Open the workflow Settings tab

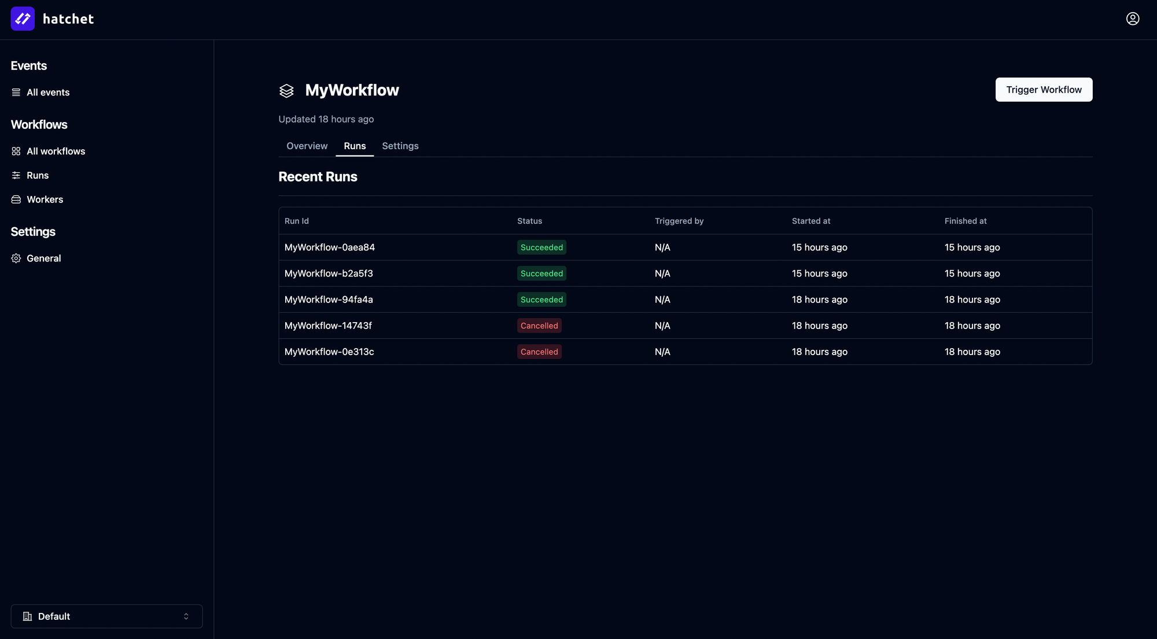click(400, 146)
